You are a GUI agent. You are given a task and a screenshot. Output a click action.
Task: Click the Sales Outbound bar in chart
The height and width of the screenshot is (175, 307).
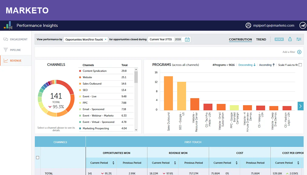tap(168, 93)
